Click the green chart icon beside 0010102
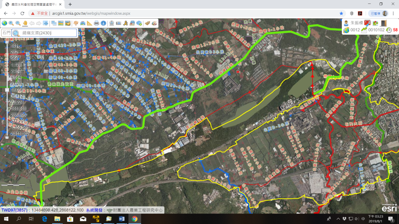The width and height of the screenshot is (399, 224). point(364,30)
